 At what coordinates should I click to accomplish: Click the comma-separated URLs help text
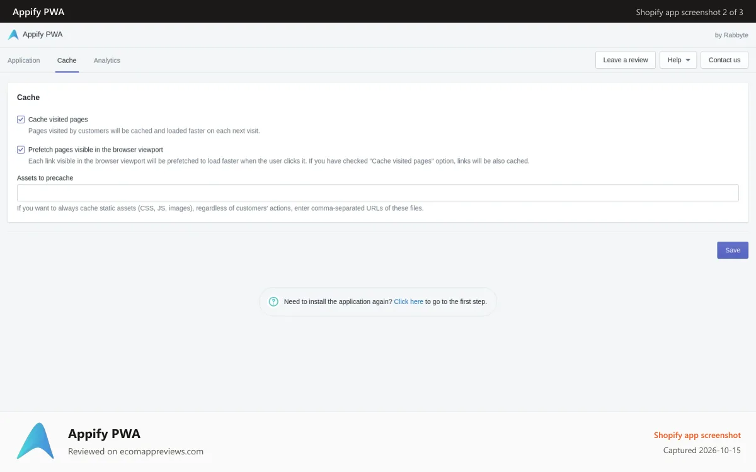[220, 208]
